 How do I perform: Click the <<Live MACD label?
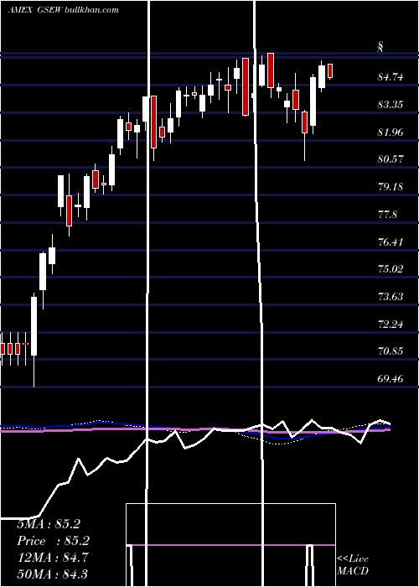353,564
